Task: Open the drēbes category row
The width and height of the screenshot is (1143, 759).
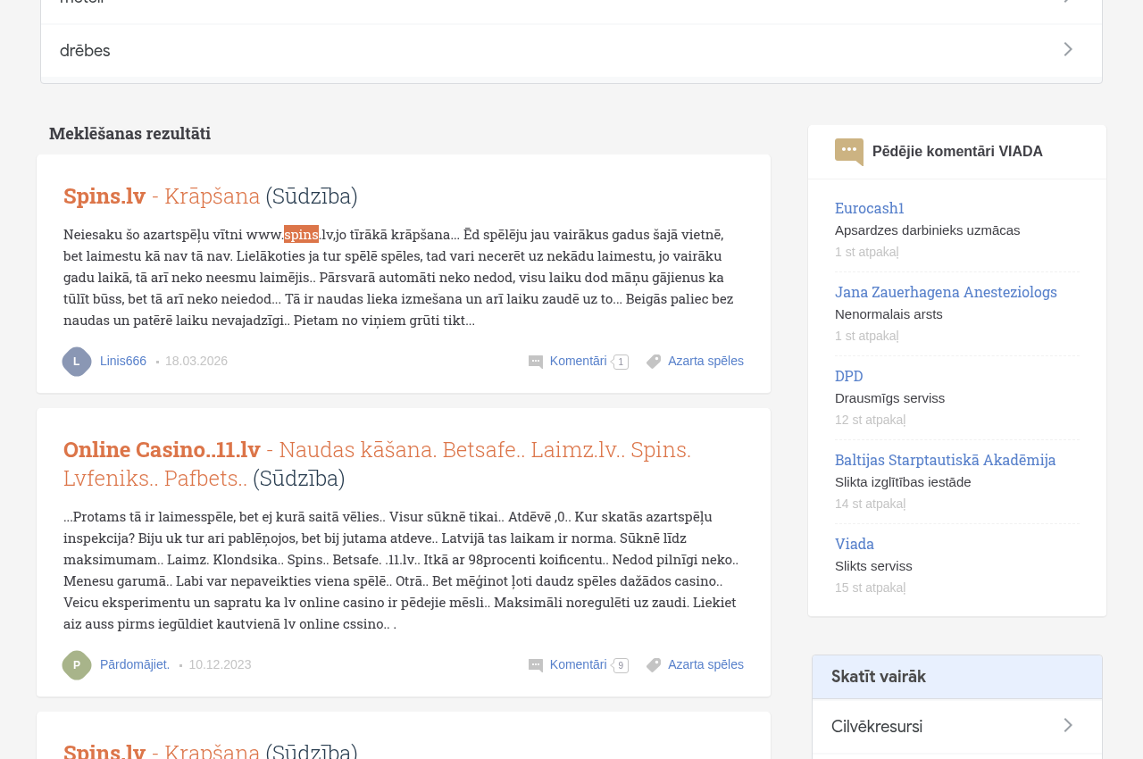Action: coord(571,51)
